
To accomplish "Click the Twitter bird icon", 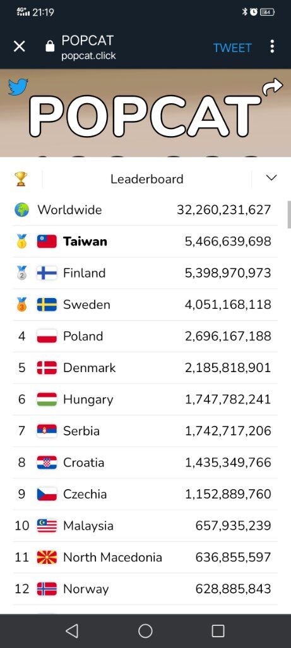I will click(x=18, y=87).
